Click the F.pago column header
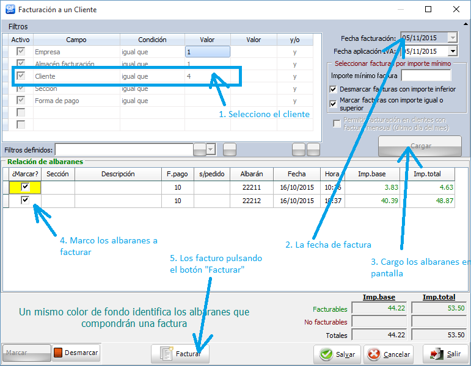Image resolution: width=471 pixels, height=366 pixels. pyautogui.click(x=178, y=174)
